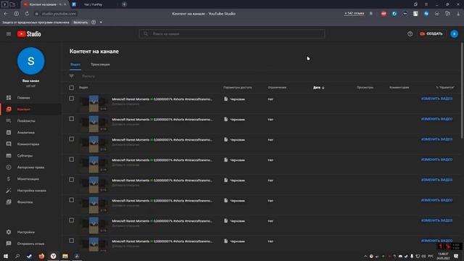Image resolution: width=464 pixels, height=261 pixels.
Task: Click the studio.youtube.com address field
Action: [x=59, y=14]
